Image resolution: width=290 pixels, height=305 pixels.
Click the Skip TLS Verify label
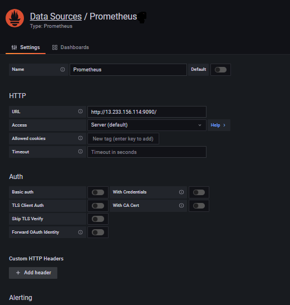tap(27, 219)
